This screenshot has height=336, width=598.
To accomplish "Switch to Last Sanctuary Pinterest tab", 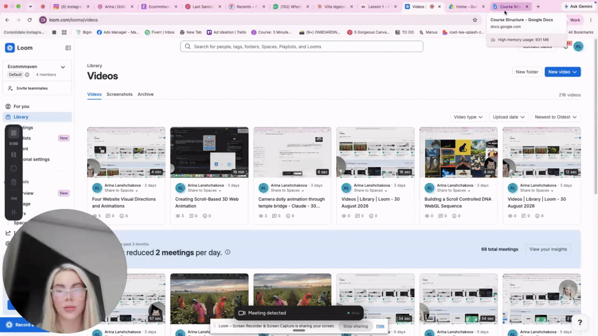I will coord(203,6).
